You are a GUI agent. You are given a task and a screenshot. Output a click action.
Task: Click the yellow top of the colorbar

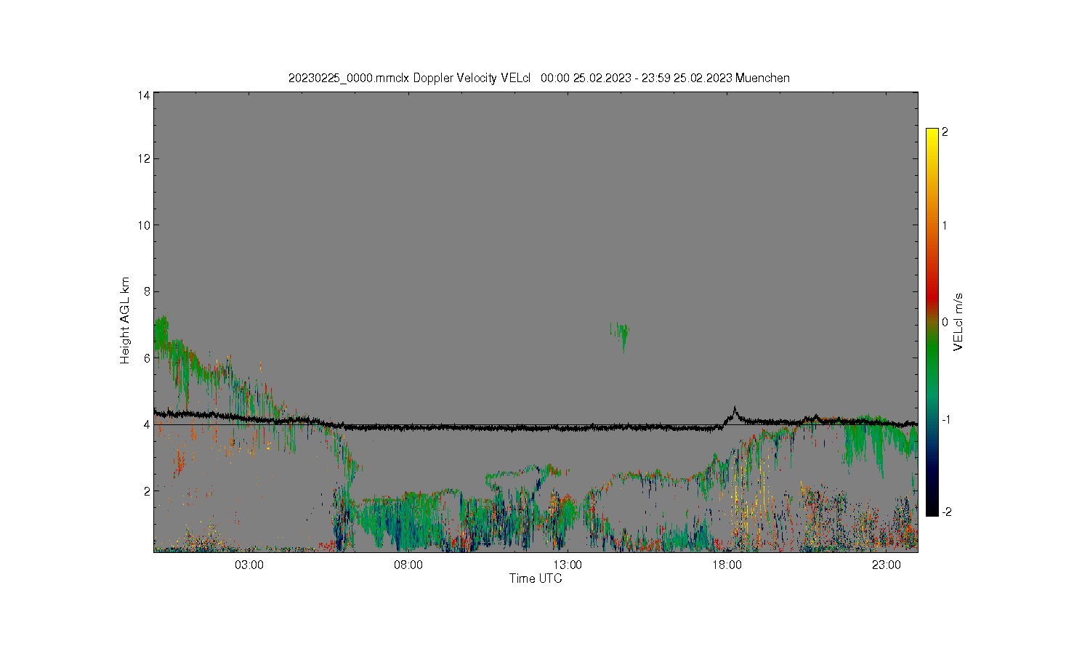pyautogui.click(x=932, y=134)
